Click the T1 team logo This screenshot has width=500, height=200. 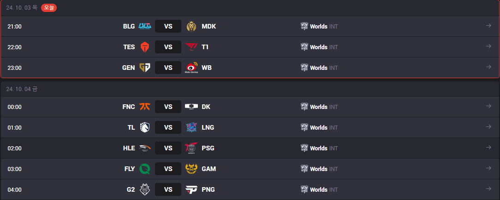[191, 47]
